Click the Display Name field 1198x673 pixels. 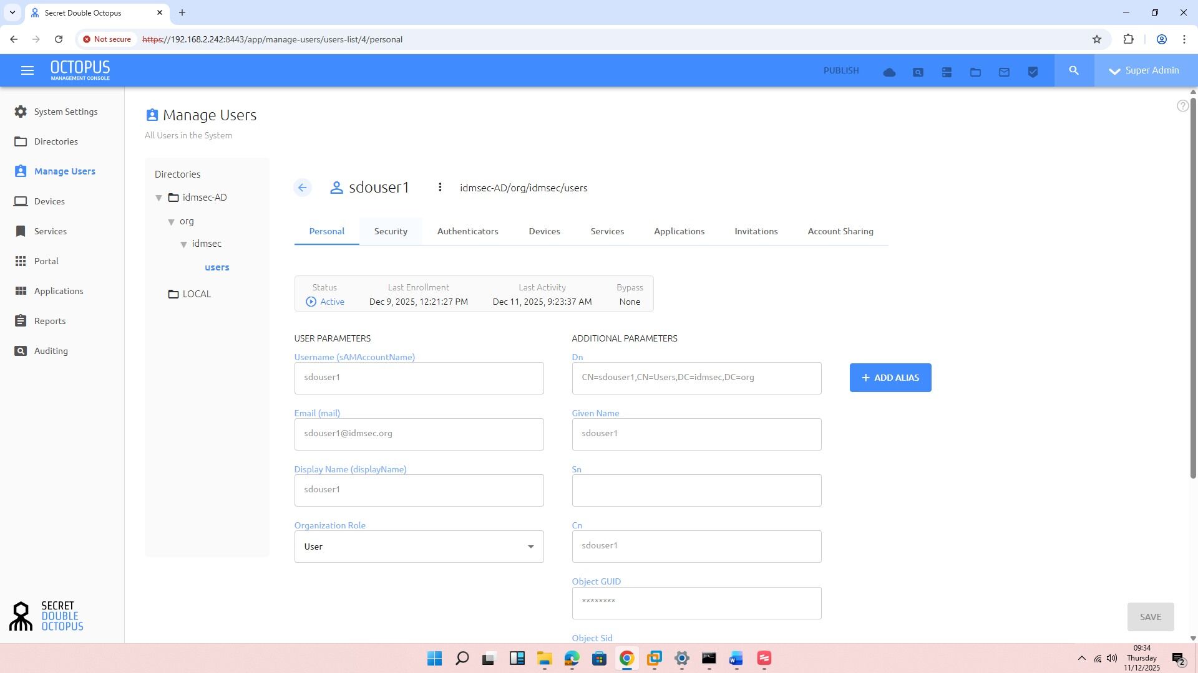coord(419,490)
